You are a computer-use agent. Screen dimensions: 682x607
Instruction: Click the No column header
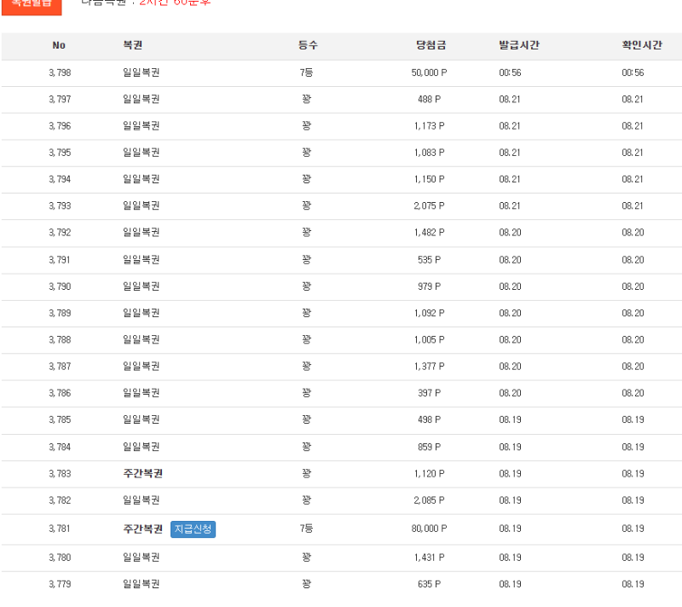(59, 45)
